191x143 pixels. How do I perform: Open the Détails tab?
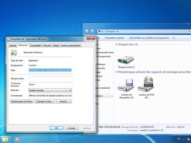coord(56,45)
